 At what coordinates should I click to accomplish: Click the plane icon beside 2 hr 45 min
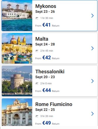pyautogui.click(x=37, y=51)
